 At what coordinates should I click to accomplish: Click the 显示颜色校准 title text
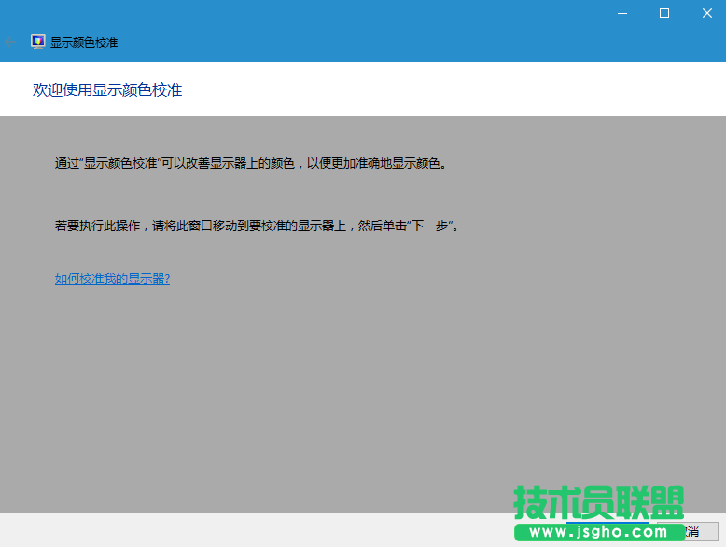pyautogui.click(x=84, y=43)
